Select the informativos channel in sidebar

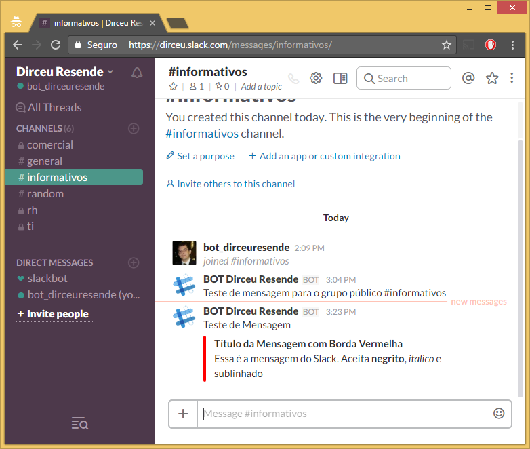(x=75, y=177)
